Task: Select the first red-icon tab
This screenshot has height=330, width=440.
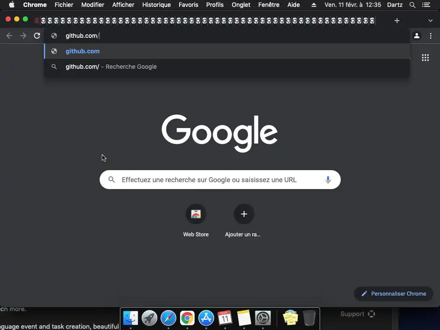Action: (x=37, y=21)
